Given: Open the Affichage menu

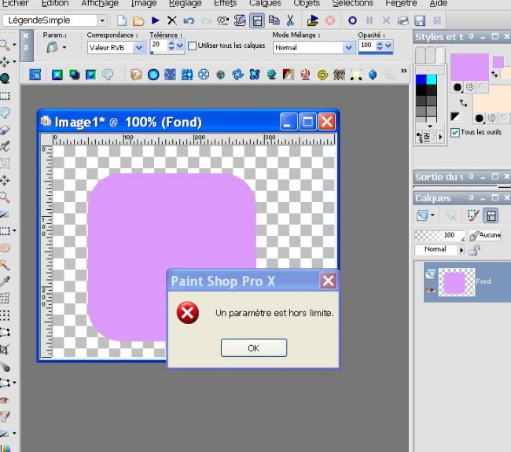Looking at the screenshot, I should (99, 3).
